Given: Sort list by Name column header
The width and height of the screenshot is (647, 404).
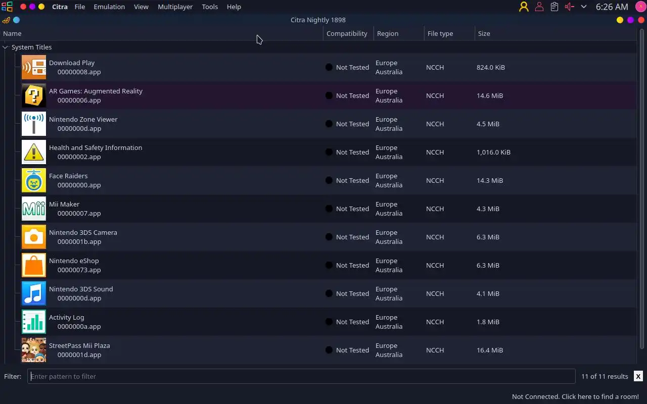Looking at the screenshot, I should pyautogui.click(x=161, y=33).
